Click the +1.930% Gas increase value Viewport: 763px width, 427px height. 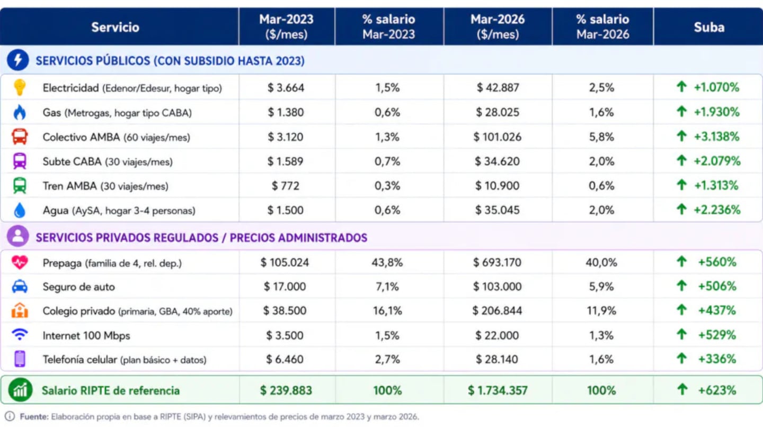point(716,112)
